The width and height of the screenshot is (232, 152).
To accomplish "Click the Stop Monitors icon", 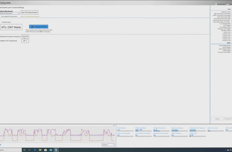I will 216,4.
